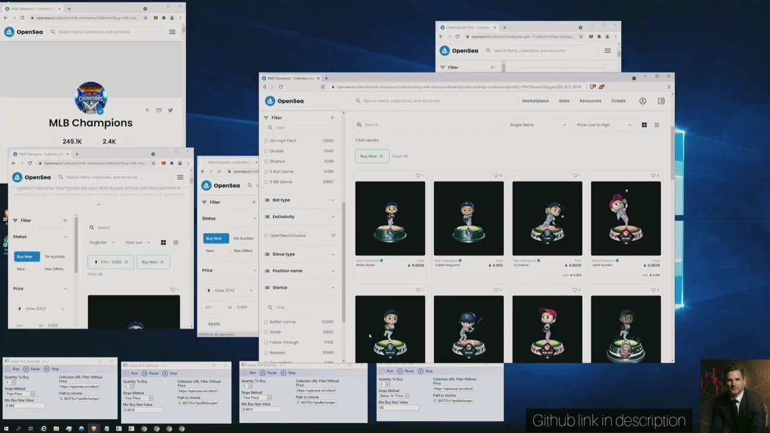Expand the Glove type filter section
The height and width of the screenshot is (433, 770).
(300, 254)
